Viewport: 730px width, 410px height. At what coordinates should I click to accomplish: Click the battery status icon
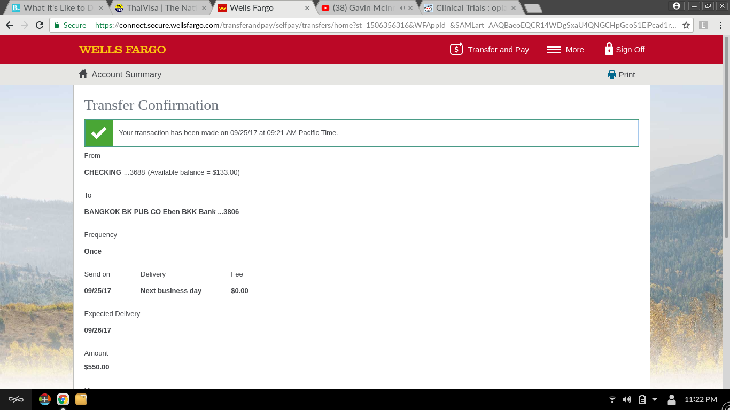coord(642,399)
